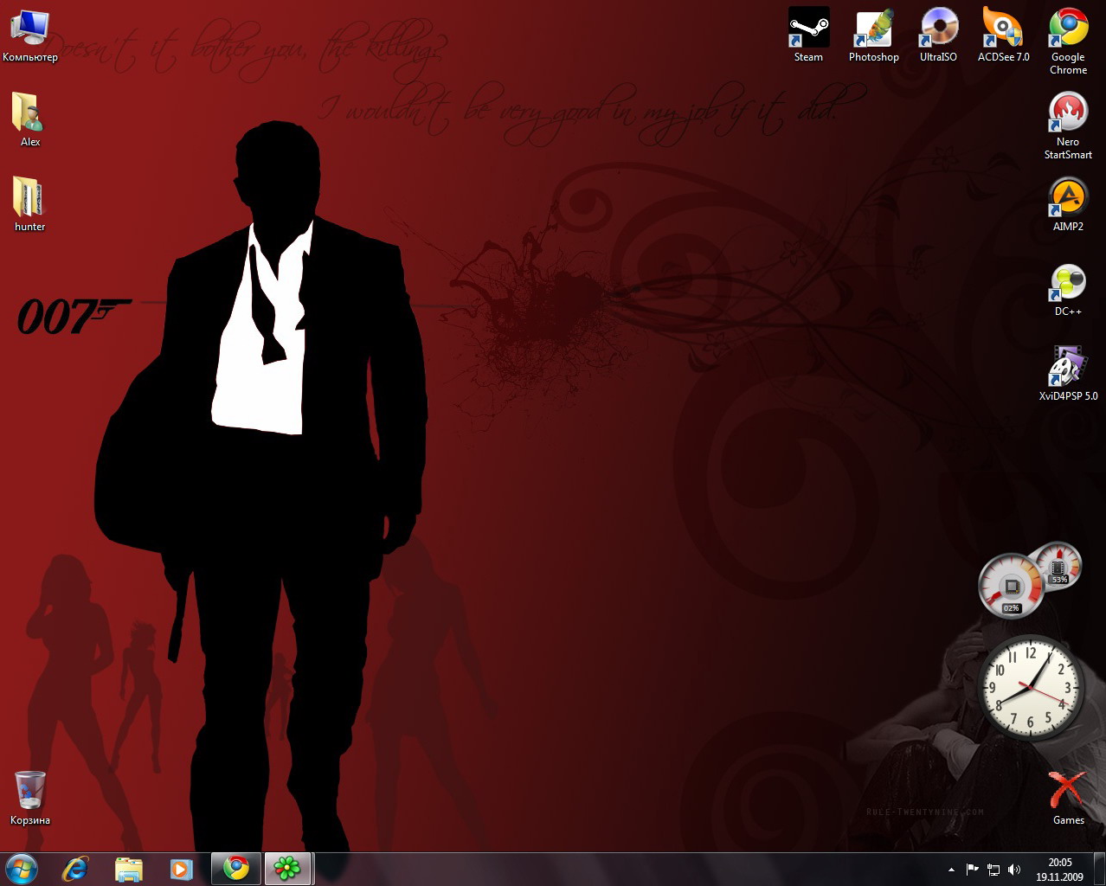The height and width of the screenshot is (886, 1106).
Task: Open the hunter folder
Action: [x=30, y=204]
